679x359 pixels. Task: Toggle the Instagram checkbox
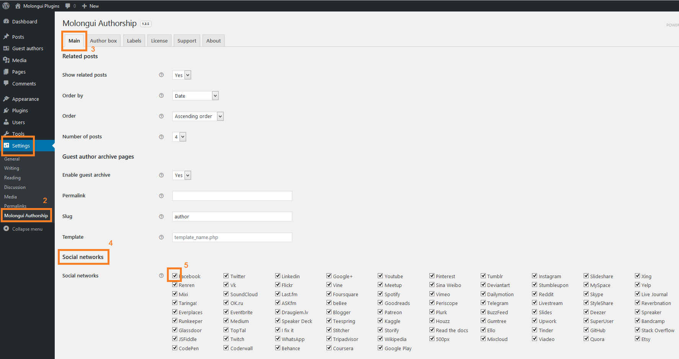[x=535, y=275]
